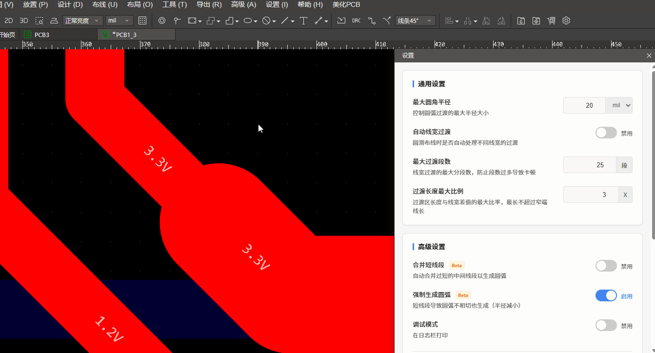Switch to the PCB3 tab
The width and height of the screenshot is (655, 353).
coord(58,35)
